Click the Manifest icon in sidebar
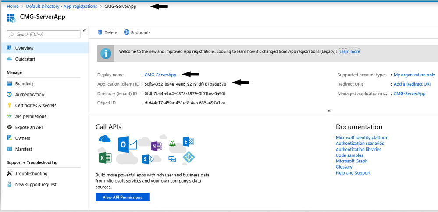Image resolution: width=438 pixels, height=212 pixels. (x=9, y=149)
